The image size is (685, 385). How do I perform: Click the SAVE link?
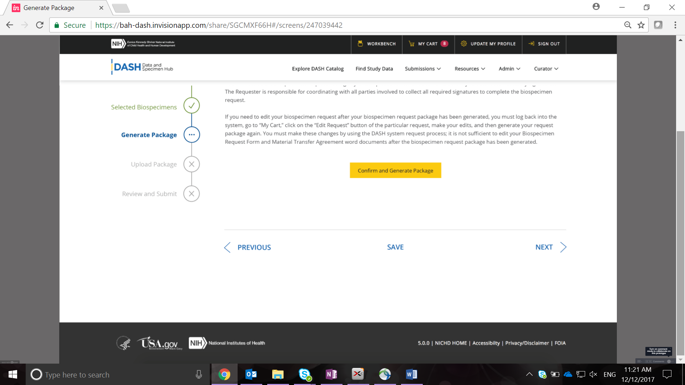click(x=395, y=247)
